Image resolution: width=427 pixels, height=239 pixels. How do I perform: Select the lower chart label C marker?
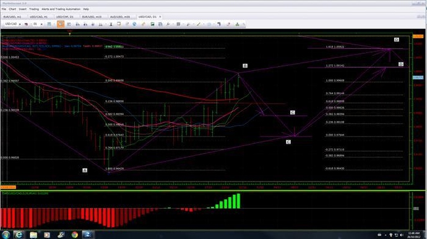[288, 142]
